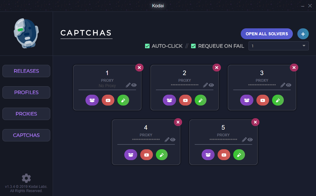Open the purple store icon on solver 5
The height and width of the screenshot is (196, 316).
click(208, 155)
